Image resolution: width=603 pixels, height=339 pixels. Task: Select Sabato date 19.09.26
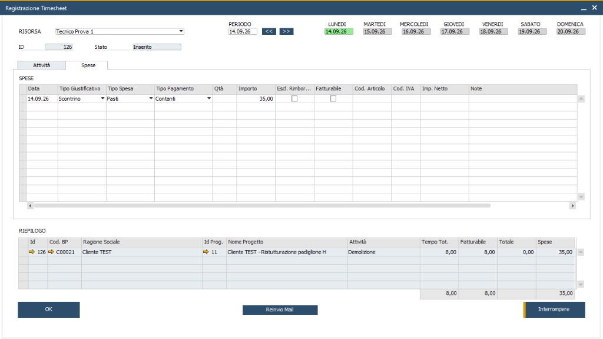pos(532,32)
